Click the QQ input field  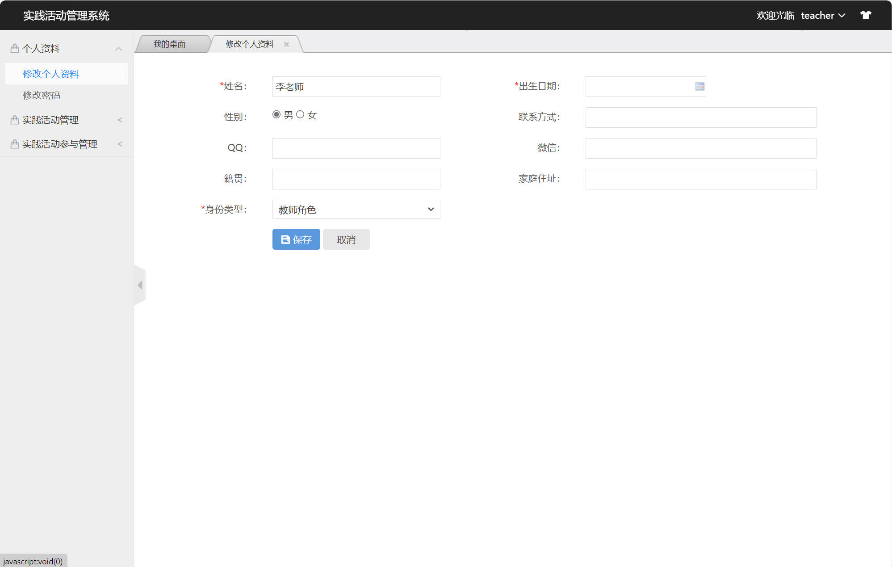click(356, 148)
